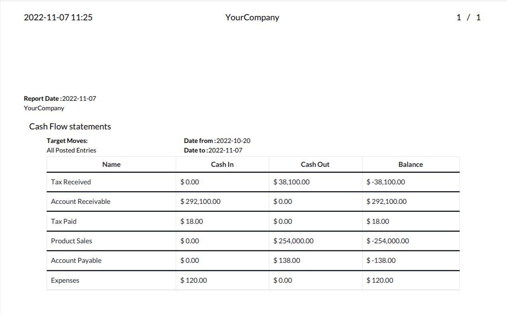The image size is (507, 315).
Task: Click the $ -38,100.00 balance value
Action: 386,182
